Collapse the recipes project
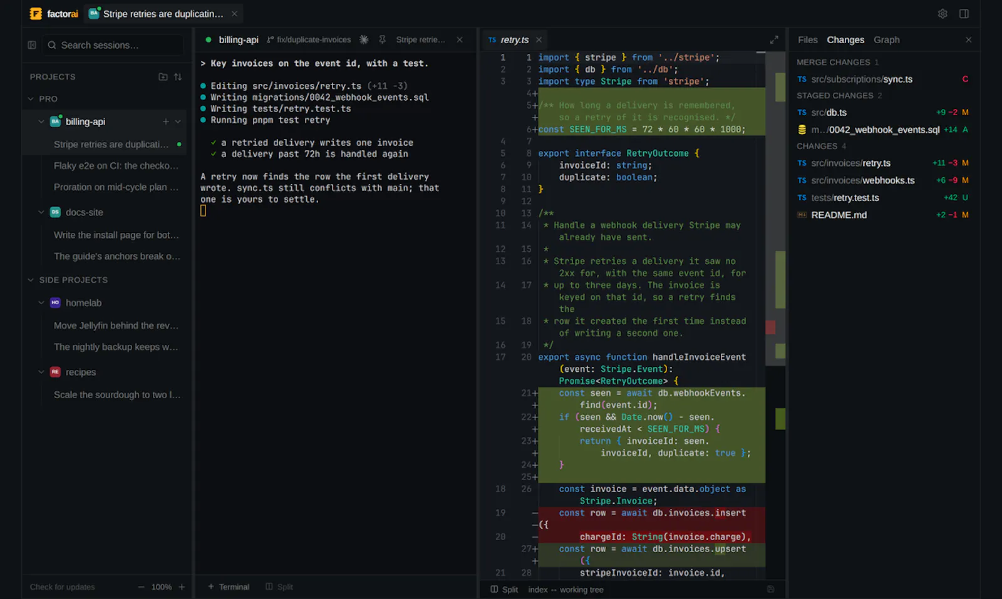Screen dimensions: 1002x599 coord(41,372)
